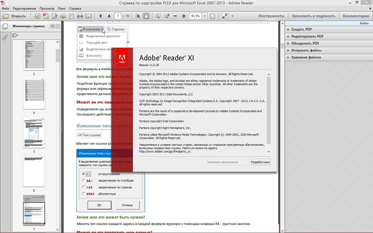Image resolution: width=373 pixels, height=233 pixels.
Task: Select page 7 thumbnail
Action: [34, 210]
